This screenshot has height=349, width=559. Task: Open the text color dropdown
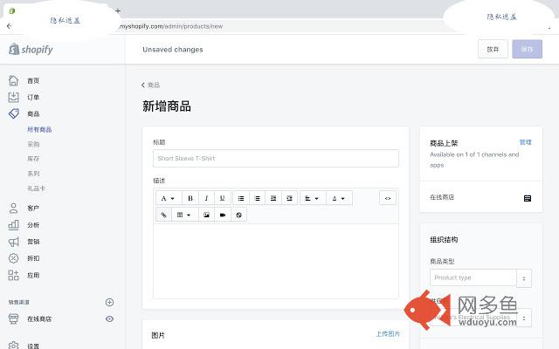pyautogui.click(x=339, y=198)
